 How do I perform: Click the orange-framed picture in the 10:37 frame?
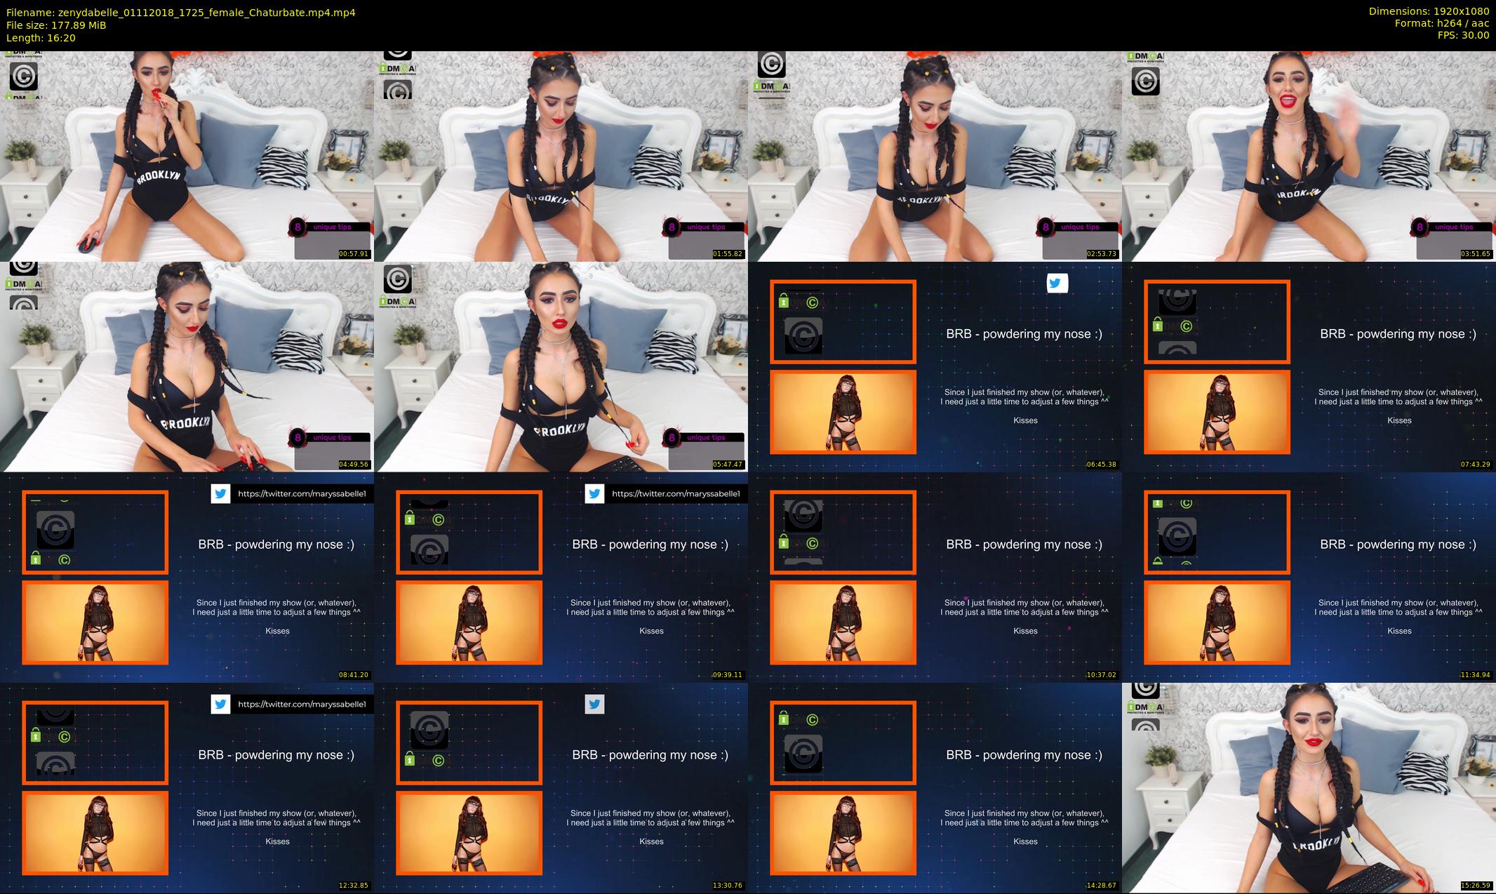843,622
